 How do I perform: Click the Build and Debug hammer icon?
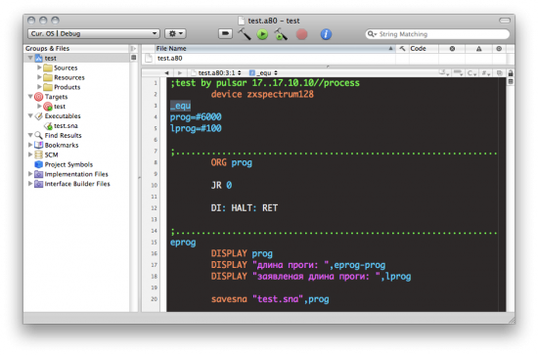click(281, 34)
